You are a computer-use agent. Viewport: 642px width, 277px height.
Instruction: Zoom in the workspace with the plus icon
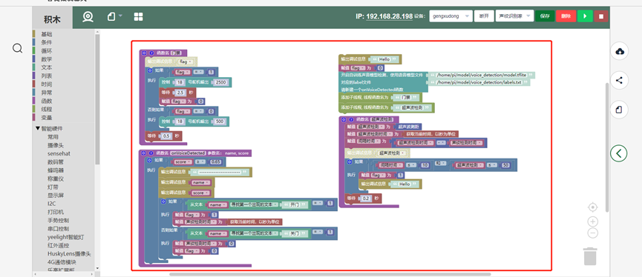[x=592, y=222]
